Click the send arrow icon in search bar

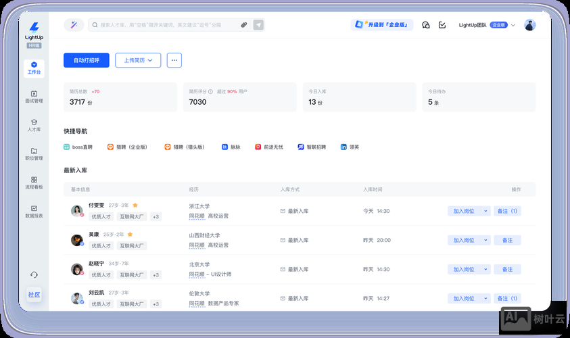(x=258, y=25)
